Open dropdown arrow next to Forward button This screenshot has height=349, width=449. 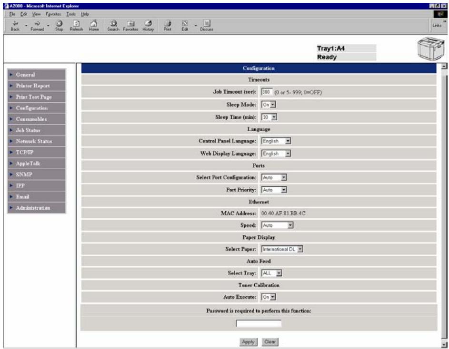pos(48,26)
